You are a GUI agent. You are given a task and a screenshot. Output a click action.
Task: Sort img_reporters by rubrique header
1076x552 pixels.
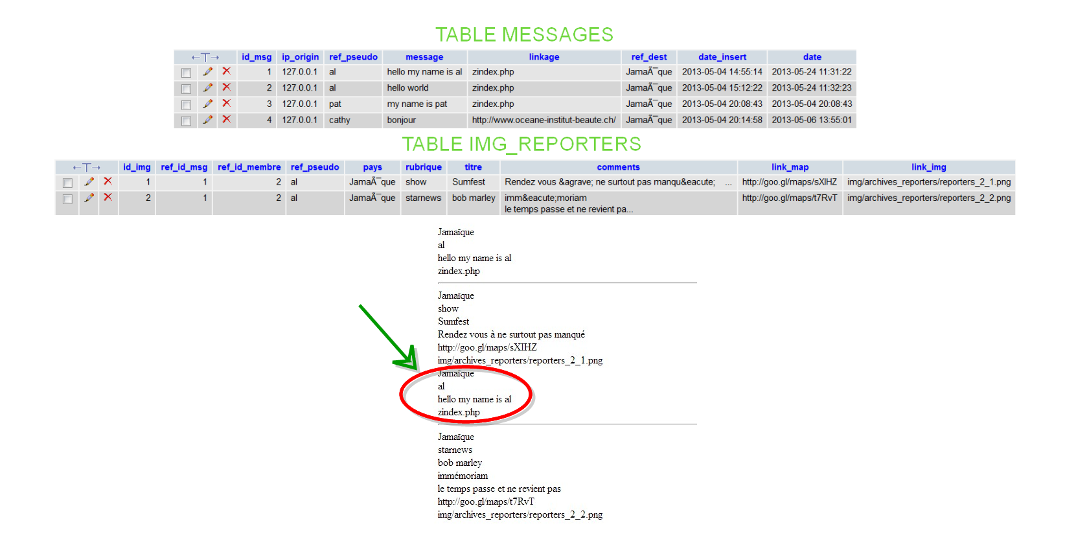pyautogui.click(x=423, y=167)
